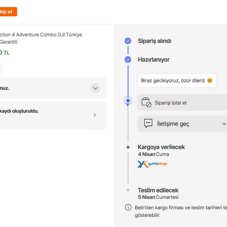Click the gray dot beside Kargoya verilecek
227x227 pixels.
pos(128,147)
